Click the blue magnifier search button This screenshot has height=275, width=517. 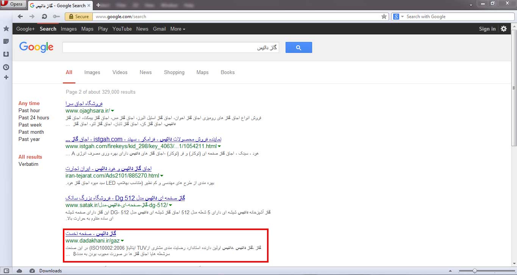(x=299, y=48)
